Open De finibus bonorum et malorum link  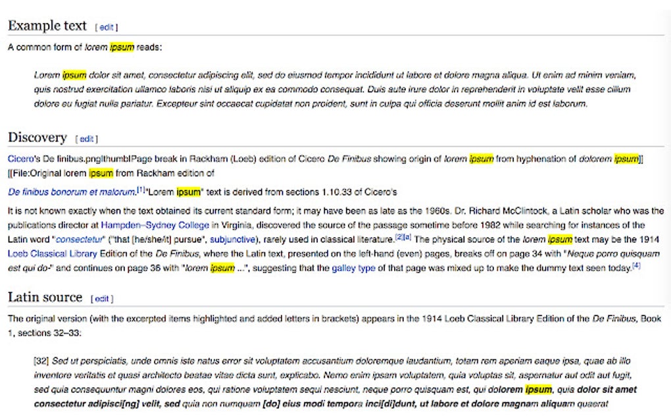pyautogui.click(x=72, y=192)
